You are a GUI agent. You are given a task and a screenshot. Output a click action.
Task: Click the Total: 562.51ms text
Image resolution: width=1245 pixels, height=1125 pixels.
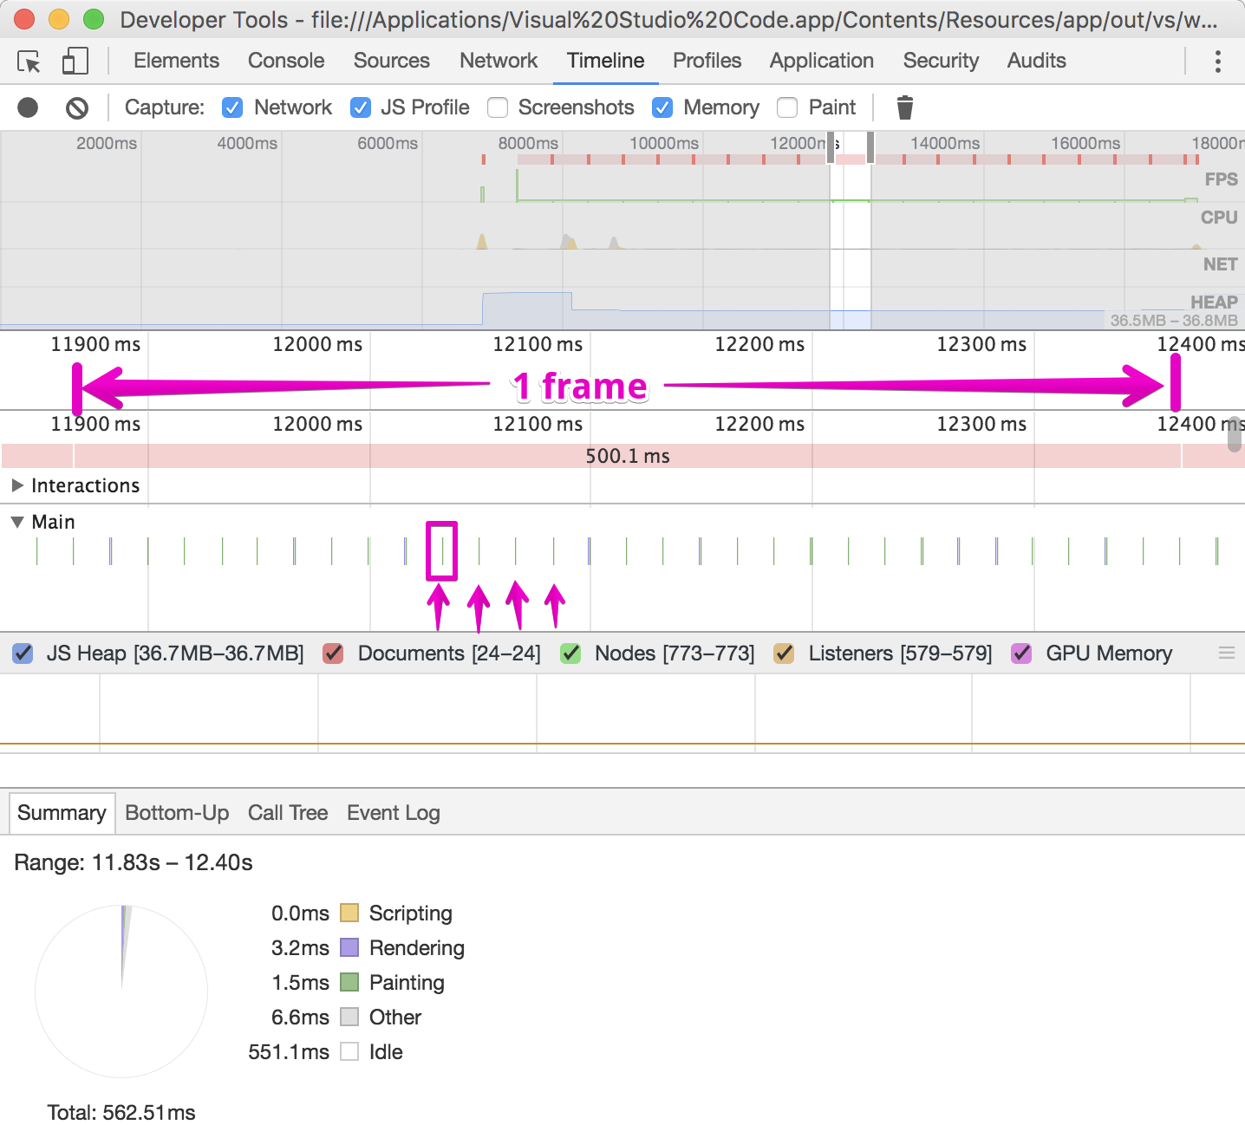tap(121, 1113)
